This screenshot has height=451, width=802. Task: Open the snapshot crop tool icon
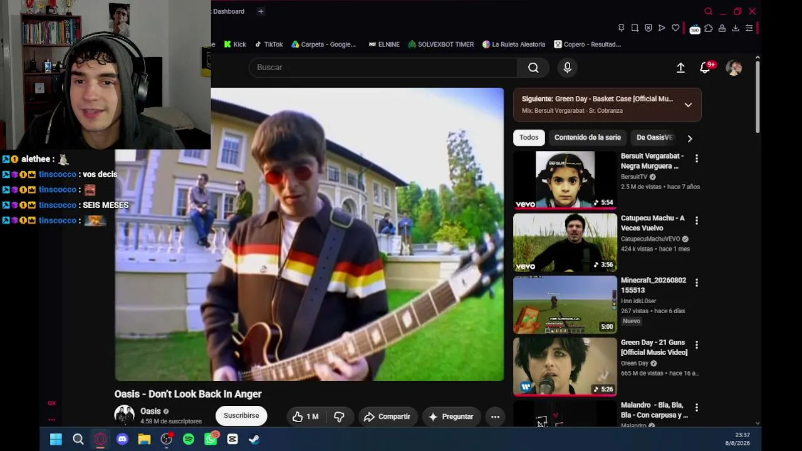tap(635, 28)
